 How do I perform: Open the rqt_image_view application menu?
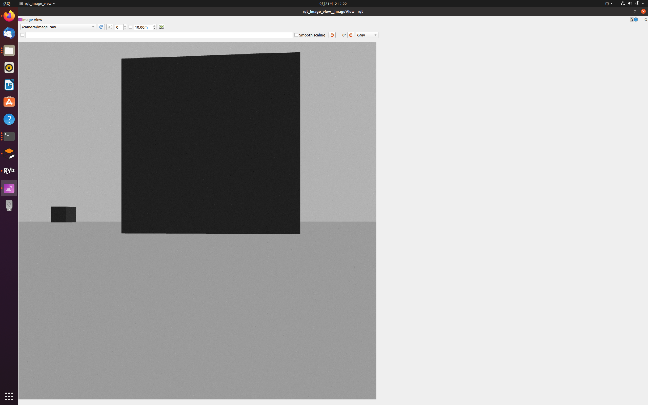pyautogui.click(x=37, y=4)
